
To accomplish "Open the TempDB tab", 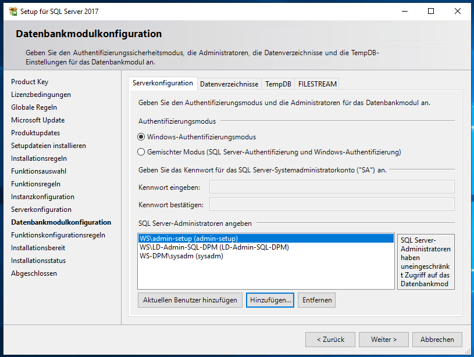I will pos(278,84).
